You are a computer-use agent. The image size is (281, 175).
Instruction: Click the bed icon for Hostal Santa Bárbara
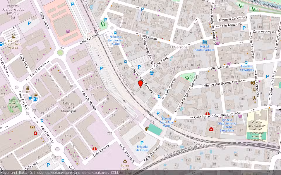(205, 42)
